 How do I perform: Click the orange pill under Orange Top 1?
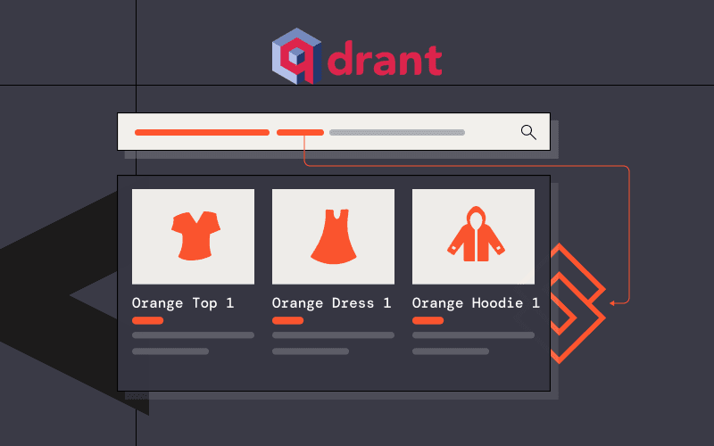[147, 320]
